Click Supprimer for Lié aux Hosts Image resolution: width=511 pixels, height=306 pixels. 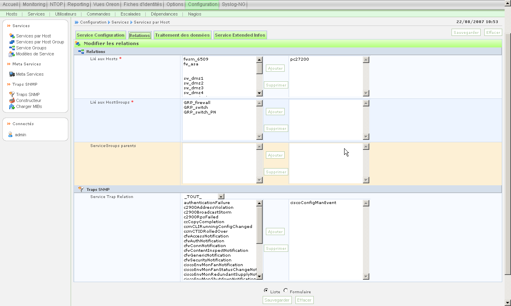pyautogui.click(x=276, y=85)
